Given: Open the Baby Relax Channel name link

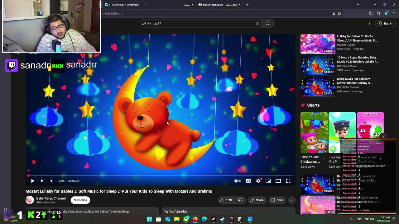Looking at the screenshot, I should point(51,198).
